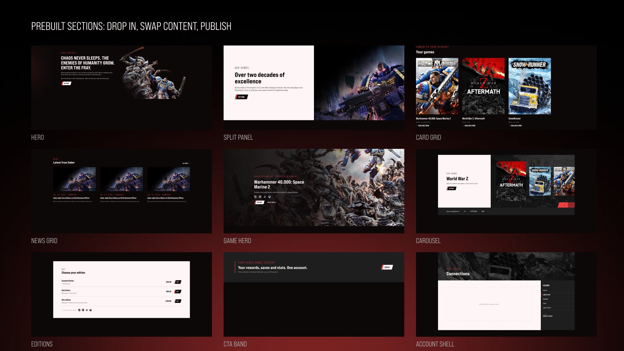Click the Epic Games icon in the Editions card
This screenshot has height=351, width=624.
pos(83,310)
